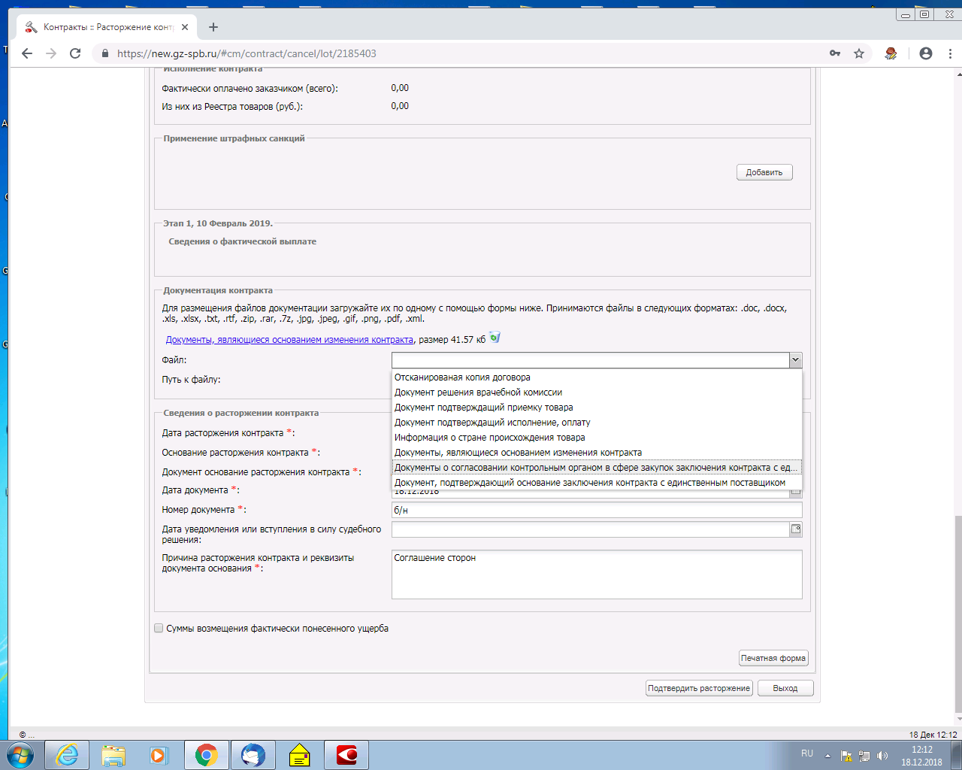Delete the uploaded document via trash icon
962x770 pixels.
495,338
